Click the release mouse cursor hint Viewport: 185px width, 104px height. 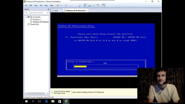[x=62, y=92]
